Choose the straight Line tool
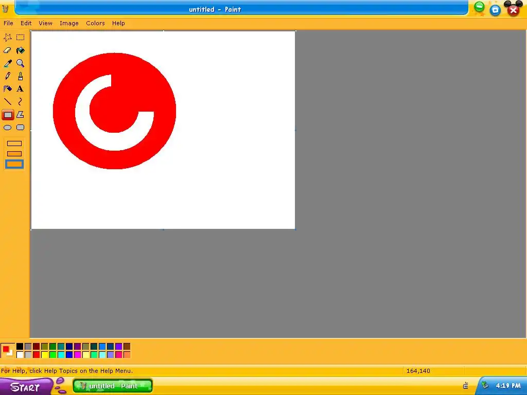 (7, 101)
